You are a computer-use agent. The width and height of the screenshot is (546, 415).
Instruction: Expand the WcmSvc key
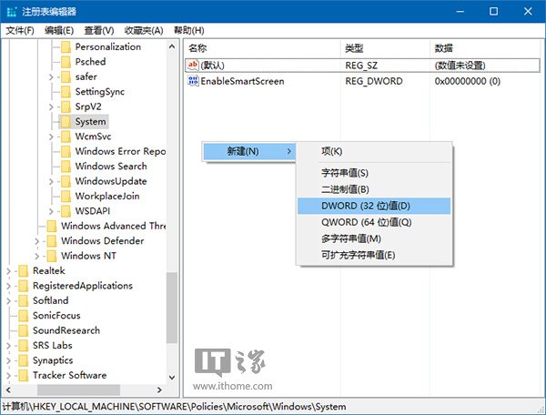pyautogui.click(x=51, y=137)
